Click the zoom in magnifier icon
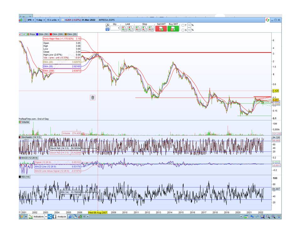Image resolution: width=301 pixels, height=225 pixels. pos(273,217)
